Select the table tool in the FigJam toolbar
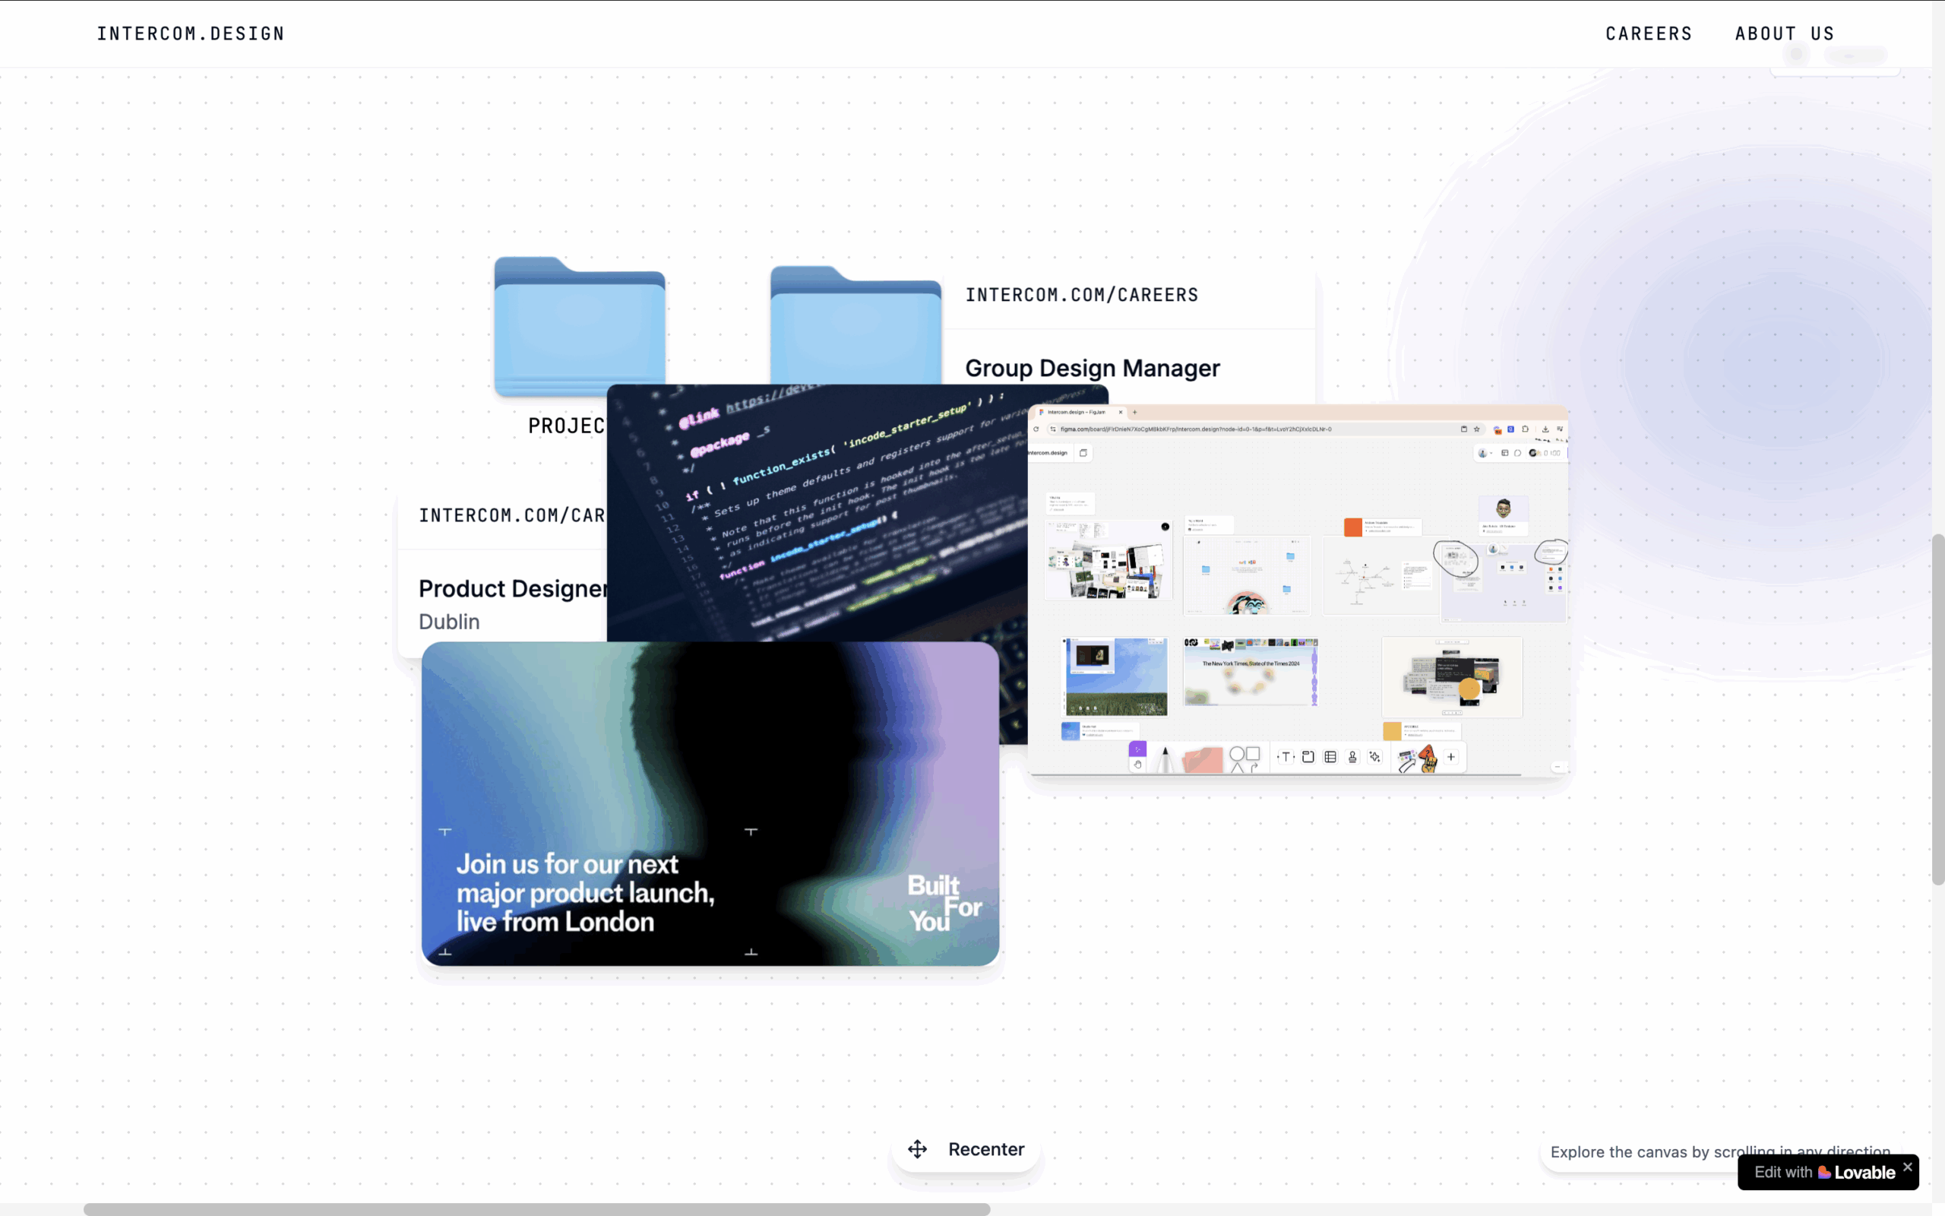The width and height of the screenshot is (1945, 1216). click(x=1330, y=757)
